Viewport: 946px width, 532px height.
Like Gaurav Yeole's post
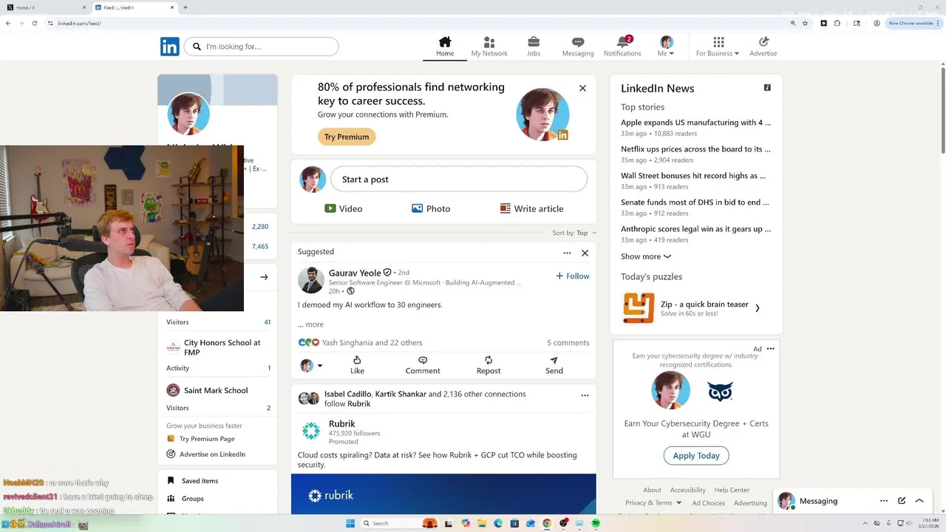pyautogui.click(x=357, y=365)
